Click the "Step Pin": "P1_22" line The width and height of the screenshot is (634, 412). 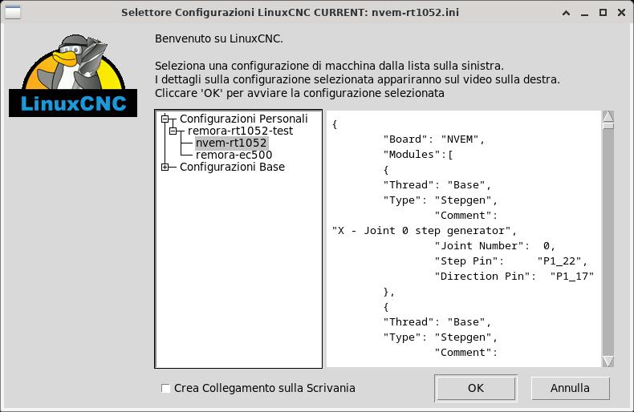pyautogui.click(x=510, y=261)
